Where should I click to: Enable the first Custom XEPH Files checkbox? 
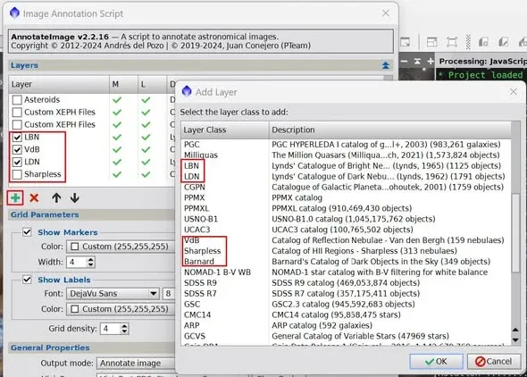[x=17, y=113]
